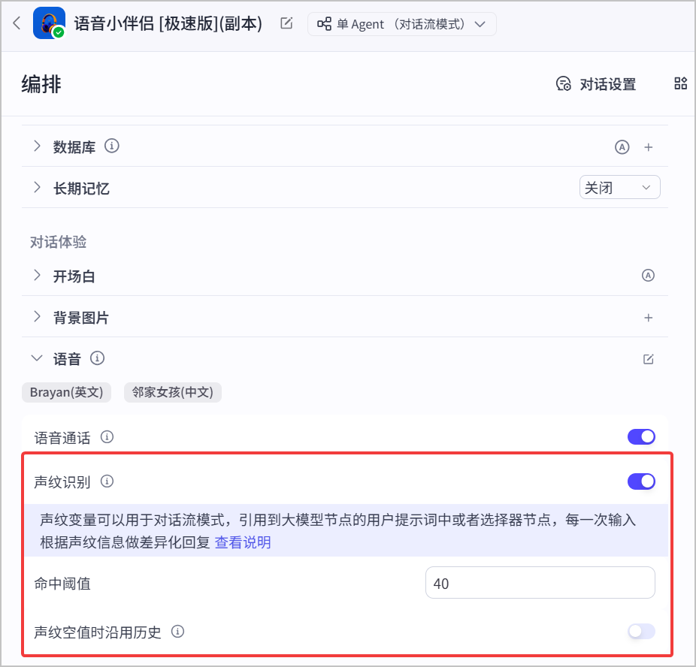Add a background image with the plus icon
The image size is (696, 667).
pyautogui.click(x=648, y=318)
